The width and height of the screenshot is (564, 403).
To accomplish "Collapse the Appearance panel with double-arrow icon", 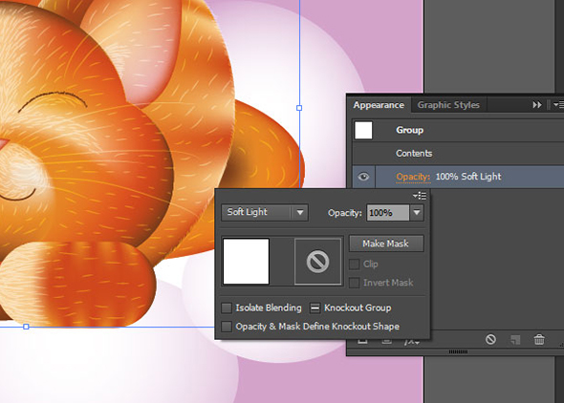I will (536, 104).
